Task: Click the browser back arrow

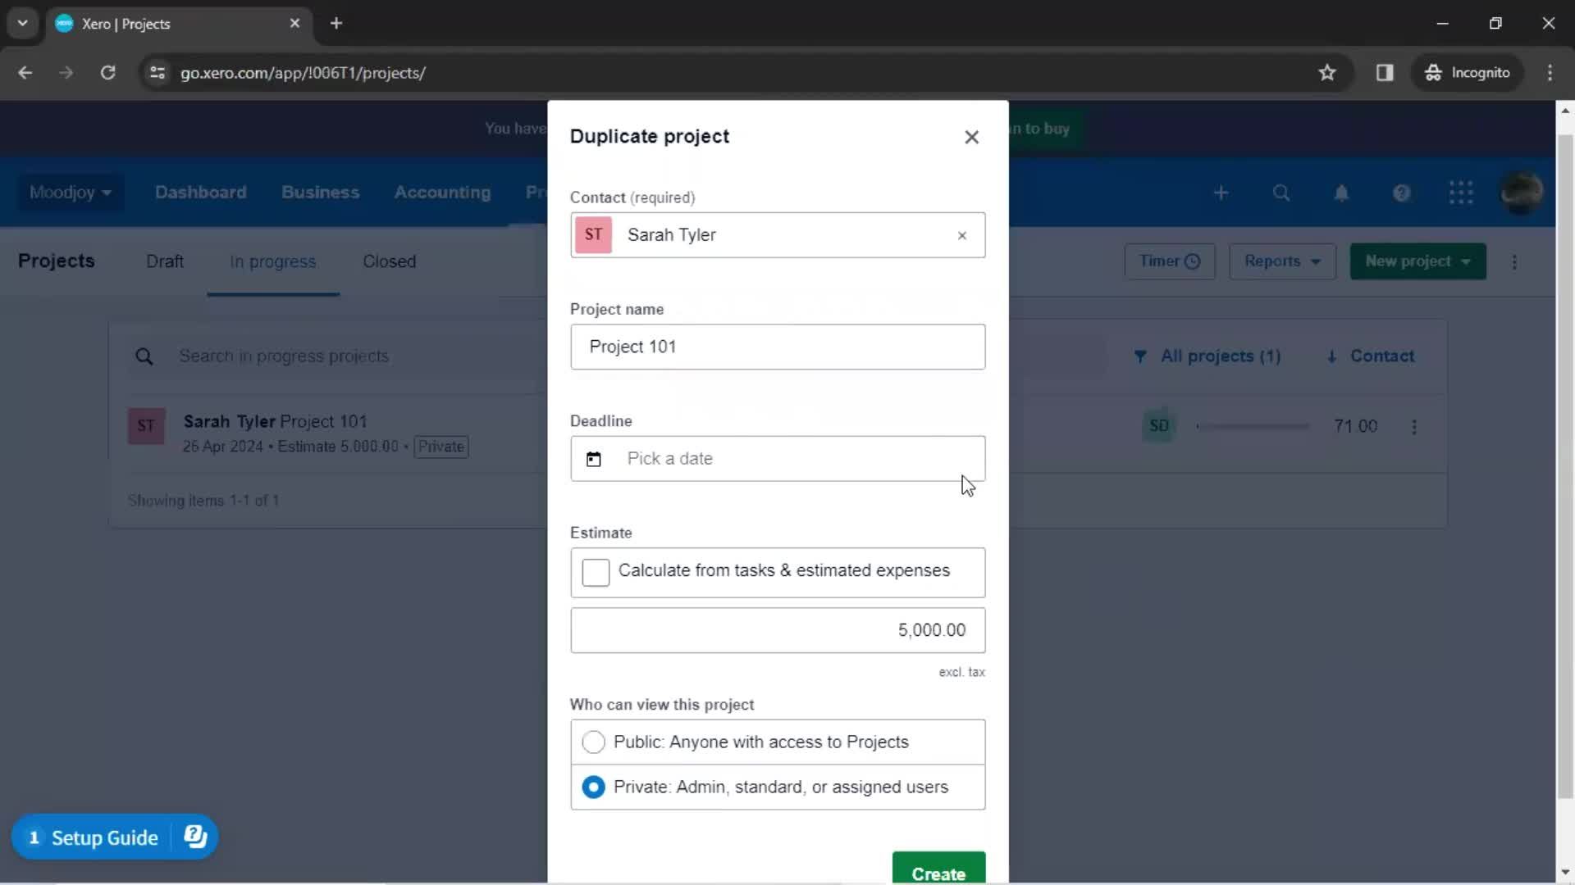Action: pos(25,73)
